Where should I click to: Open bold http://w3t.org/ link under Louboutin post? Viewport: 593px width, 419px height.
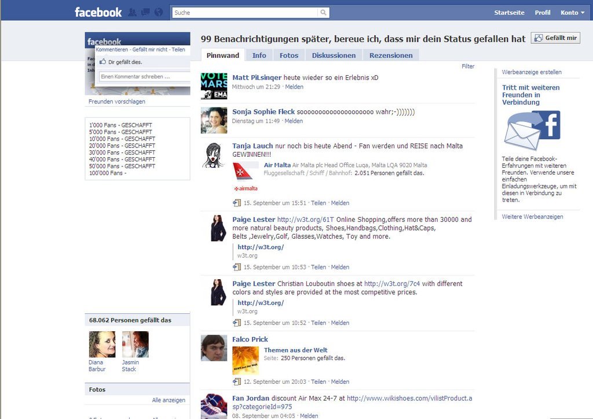click(x=261, y=303)
